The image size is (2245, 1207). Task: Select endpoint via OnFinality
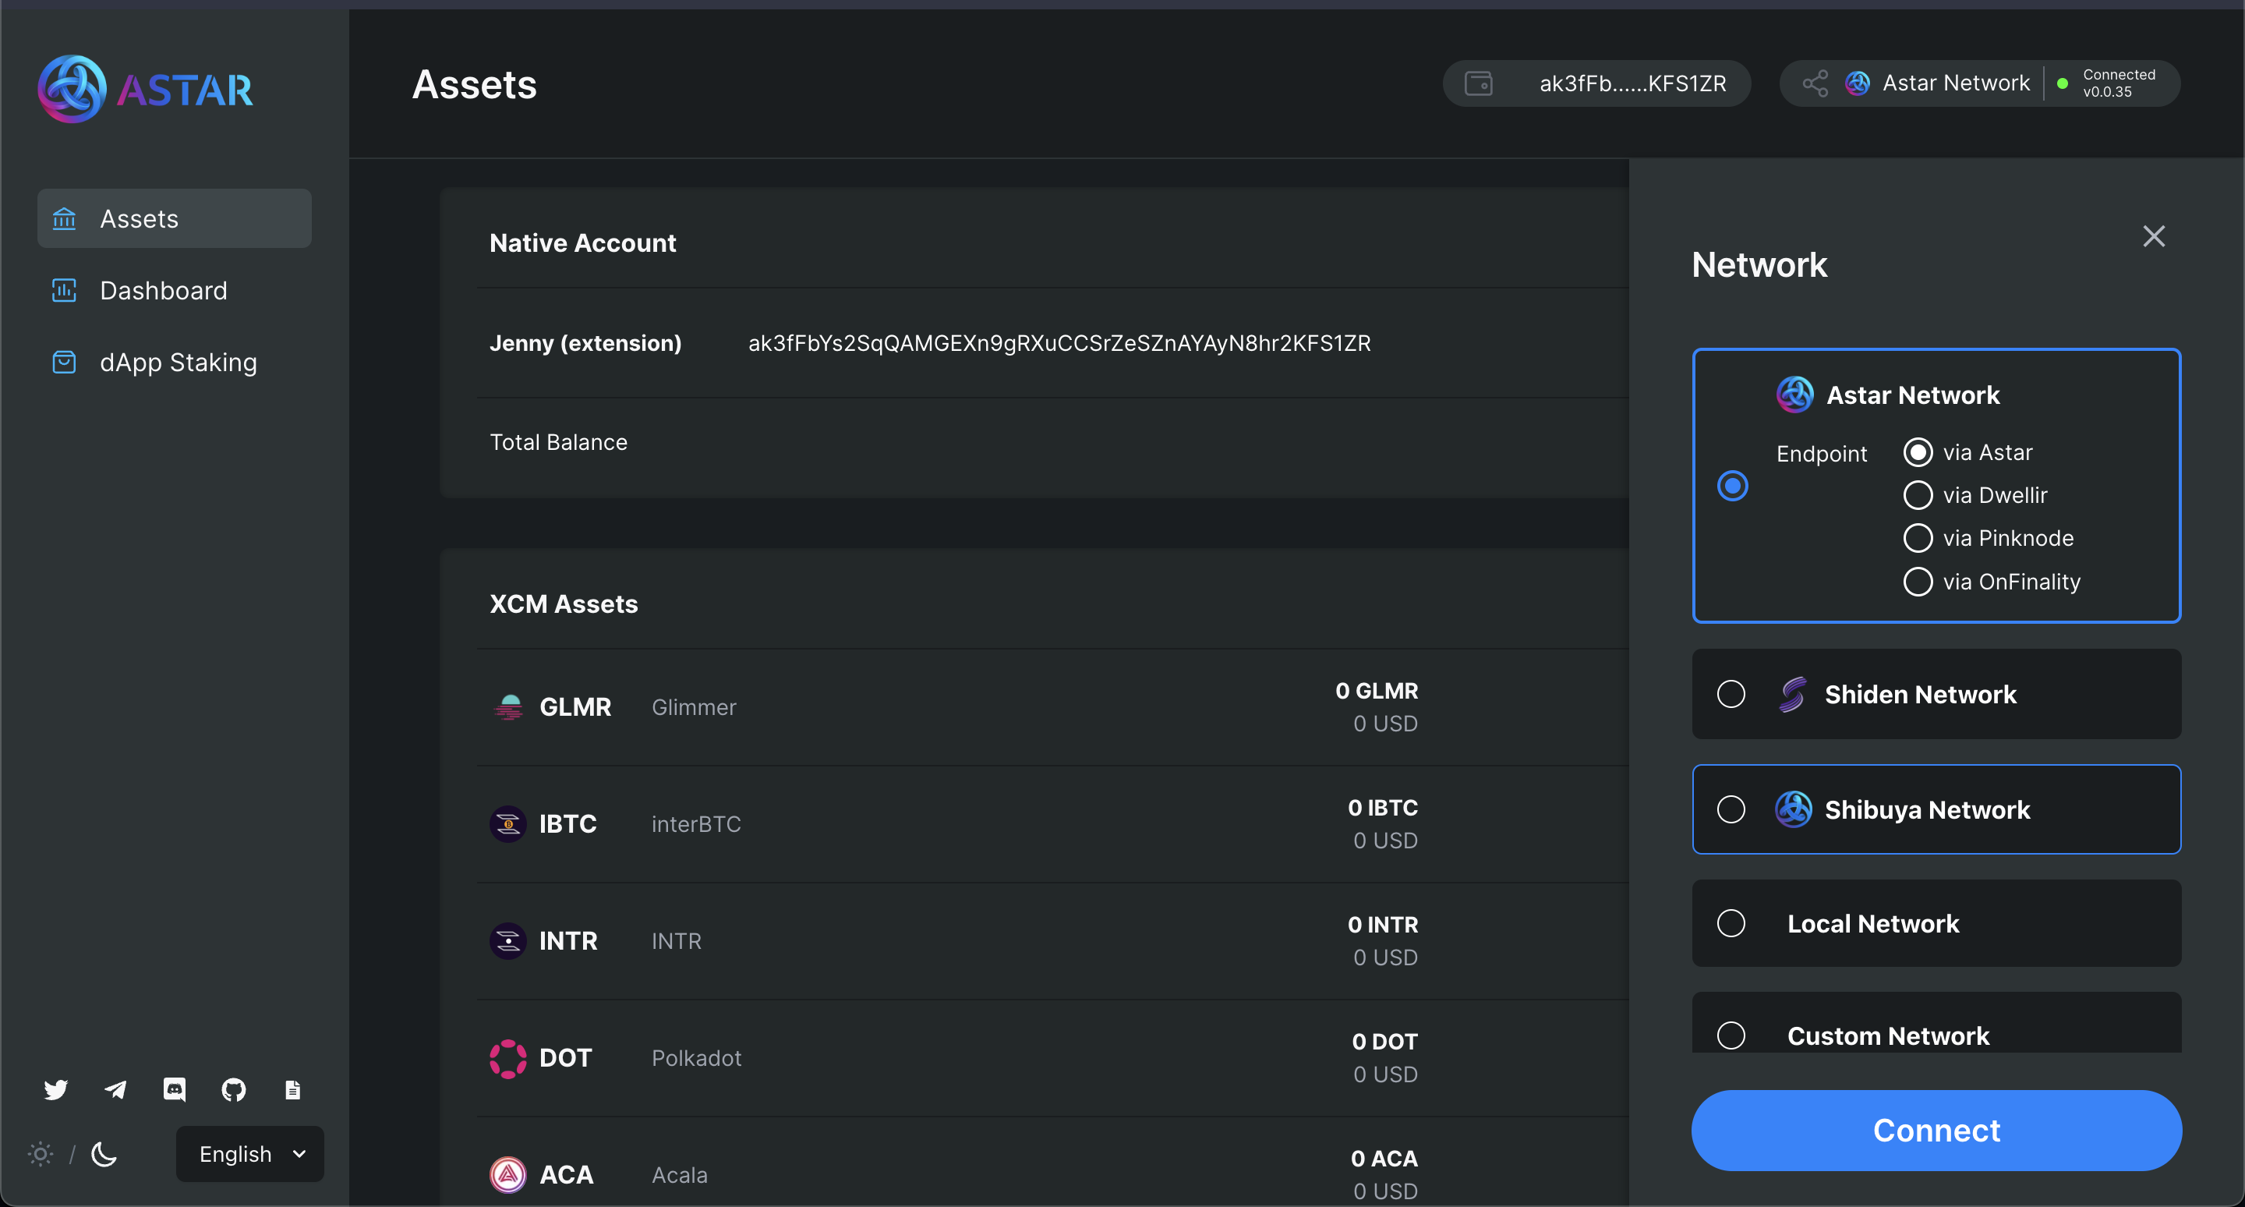1918,581
